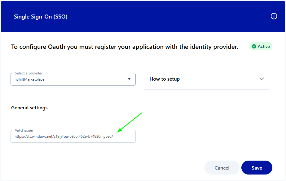Click the info icon in the header
The height and width of the screenshot is (181, 286).
click(274, 16)
